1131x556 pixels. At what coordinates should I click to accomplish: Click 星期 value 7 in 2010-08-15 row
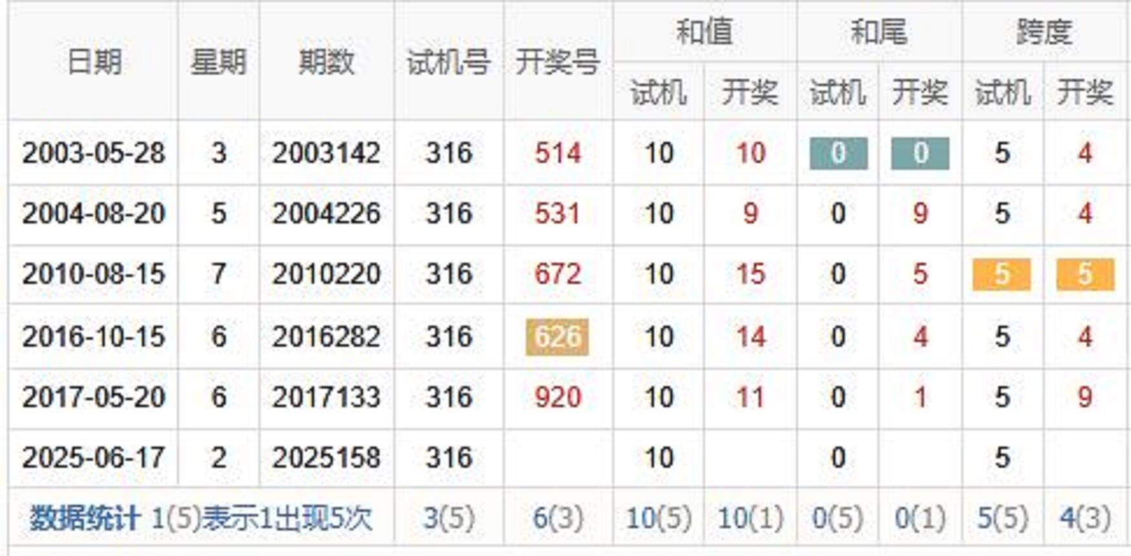click(218, 274)
